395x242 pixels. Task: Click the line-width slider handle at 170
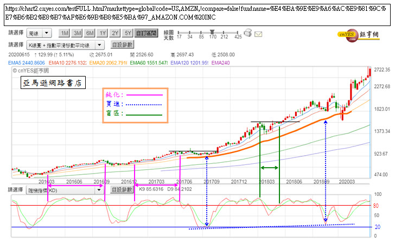click(212, 32)
